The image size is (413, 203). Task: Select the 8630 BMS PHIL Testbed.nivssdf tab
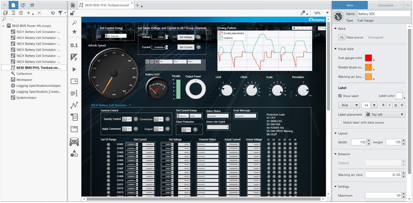tap(106, 5)
